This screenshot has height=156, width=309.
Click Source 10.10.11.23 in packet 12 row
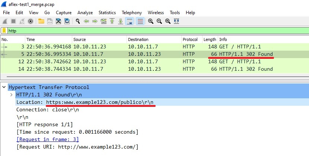point(90,62)
